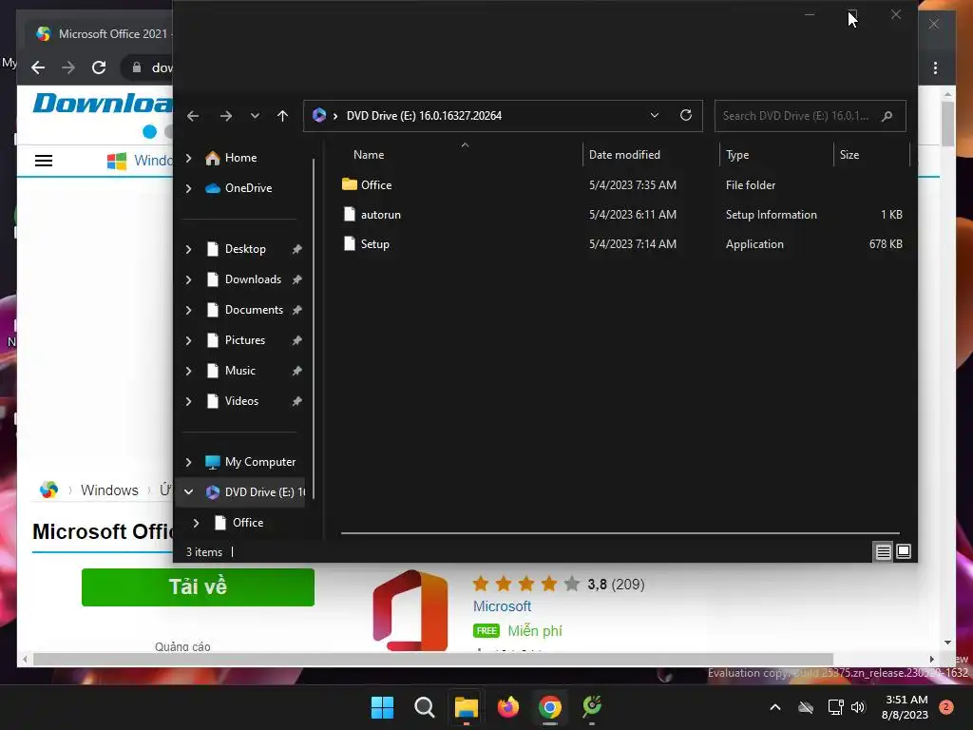Screen dimensions: 973x730
Task: Switch to details view layout
Action: pyautogui.click(x=883, y=551)
